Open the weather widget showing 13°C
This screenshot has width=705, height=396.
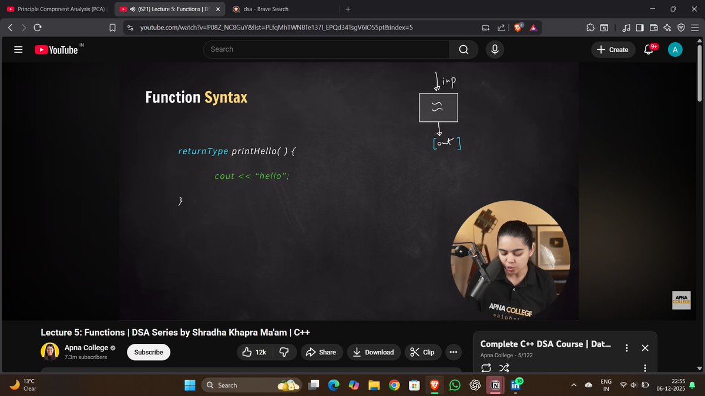(23, 385)
